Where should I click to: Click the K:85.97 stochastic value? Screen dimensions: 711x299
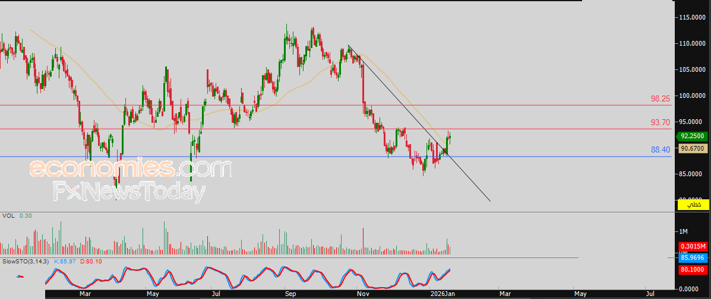[64, 262]
